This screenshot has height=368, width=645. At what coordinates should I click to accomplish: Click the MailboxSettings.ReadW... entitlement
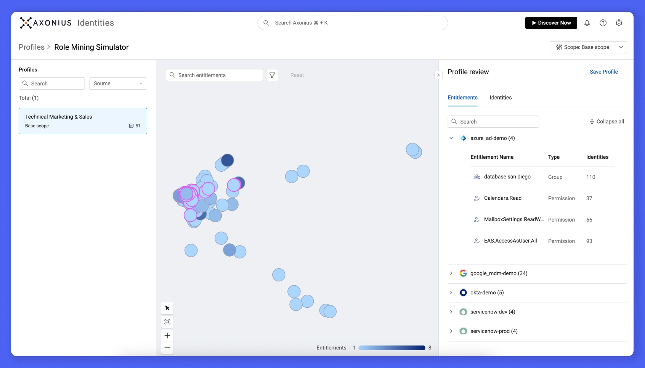[514, 220]
